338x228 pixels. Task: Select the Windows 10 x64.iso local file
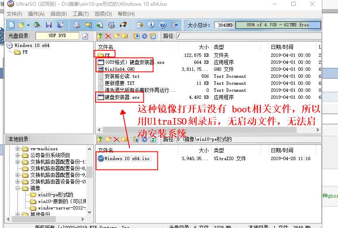(x=127, y=158)
